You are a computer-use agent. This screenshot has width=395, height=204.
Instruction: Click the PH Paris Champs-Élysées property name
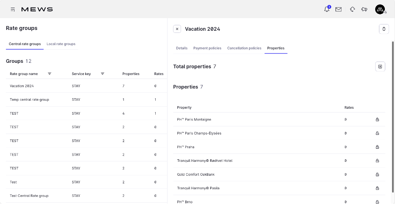click(199, 133)
